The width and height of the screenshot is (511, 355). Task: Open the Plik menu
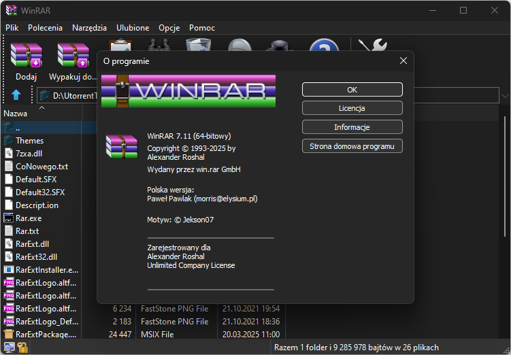pyautogui.click(x=12, y=28)
